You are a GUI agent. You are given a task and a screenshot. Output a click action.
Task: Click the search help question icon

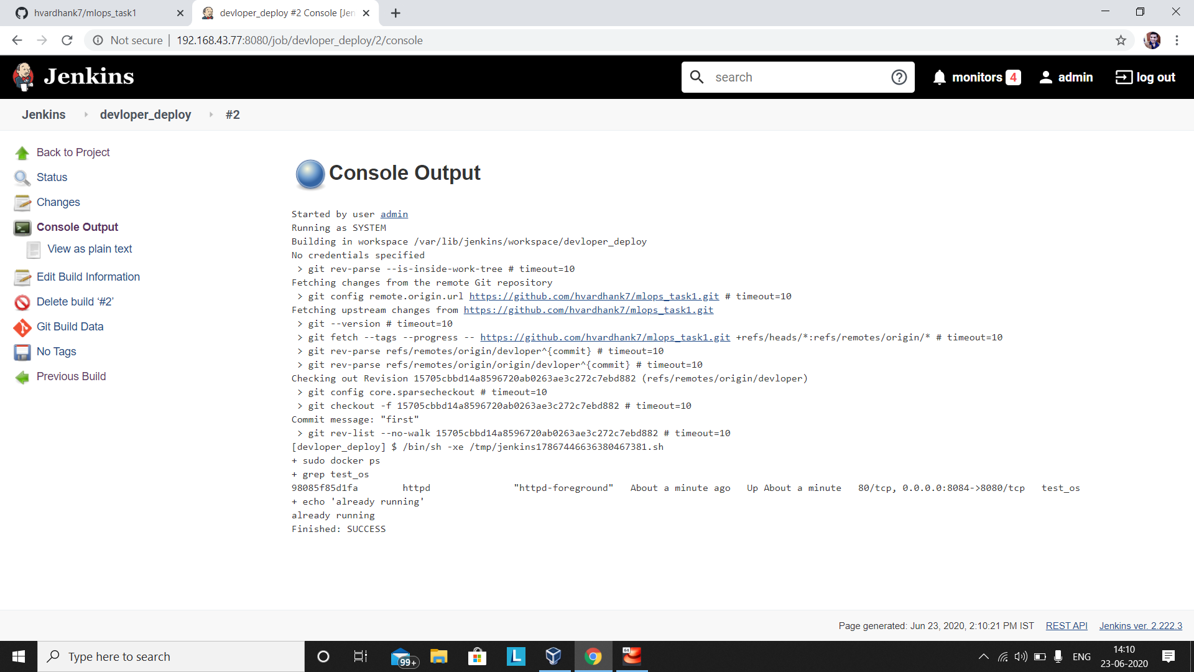coord(899,77)
